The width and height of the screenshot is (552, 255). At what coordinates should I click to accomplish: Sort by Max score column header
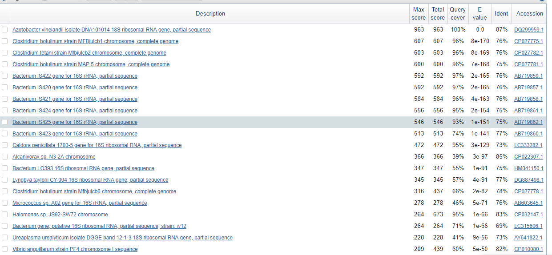click(419, 14)
